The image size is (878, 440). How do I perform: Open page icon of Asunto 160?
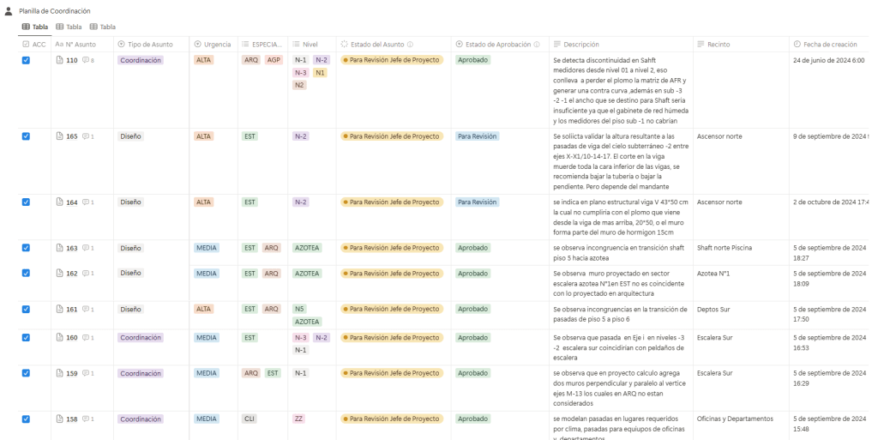click(60, 338)
